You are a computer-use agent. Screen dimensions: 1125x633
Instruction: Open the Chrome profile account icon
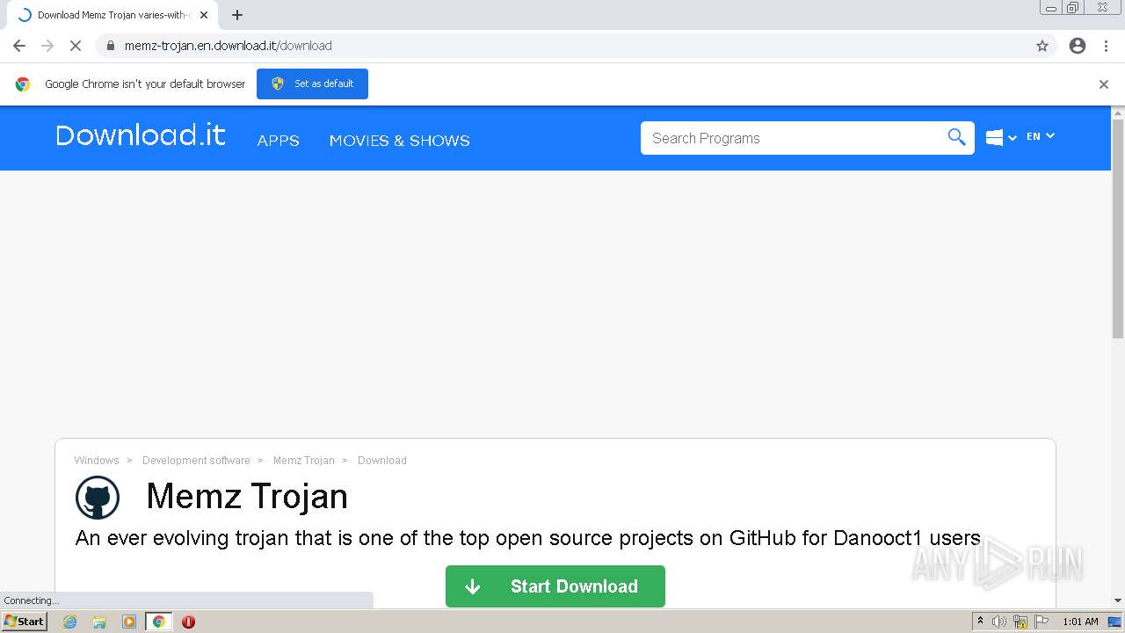(1078, 46)
